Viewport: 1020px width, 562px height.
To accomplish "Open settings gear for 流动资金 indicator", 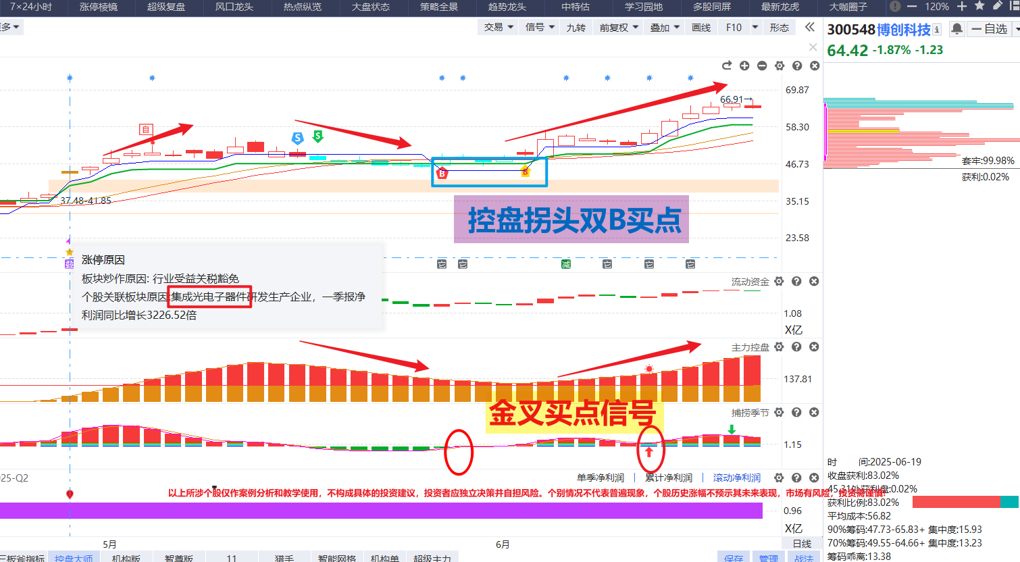I will click(779, 281).
